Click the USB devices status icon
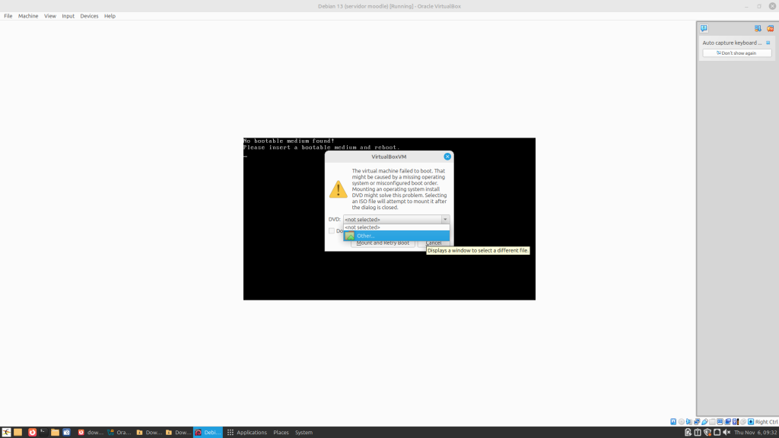 click(x=704, y=421)
